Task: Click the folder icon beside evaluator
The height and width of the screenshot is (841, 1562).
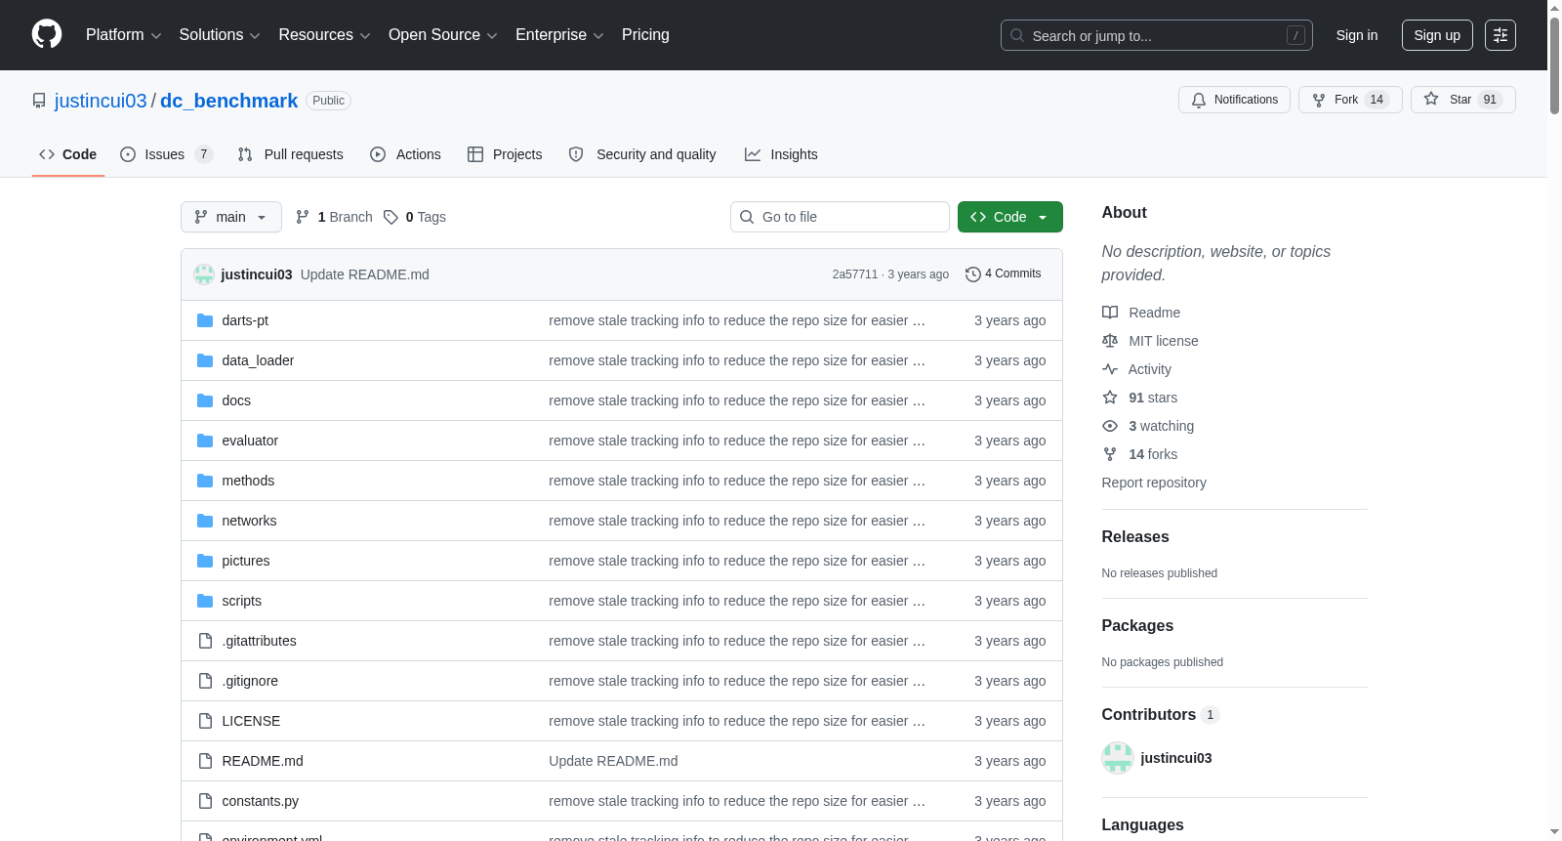Action: (205, 441)
